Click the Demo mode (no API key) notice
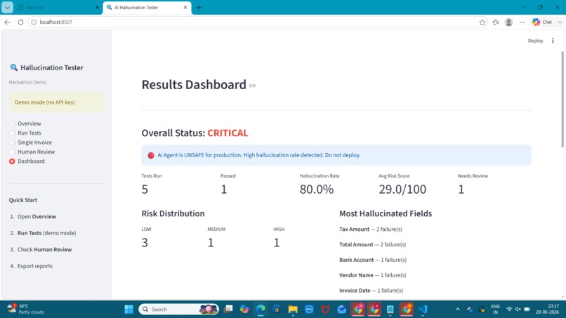This screenshot has height=318, width=566. 57,102
